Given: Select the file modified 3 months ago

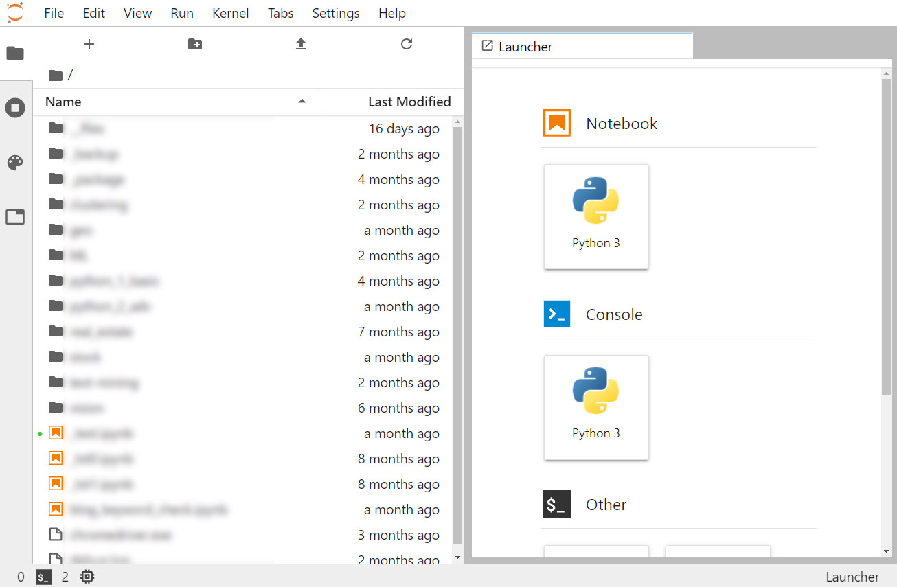Looking at the screenshot, I should [x=244, y=535].
